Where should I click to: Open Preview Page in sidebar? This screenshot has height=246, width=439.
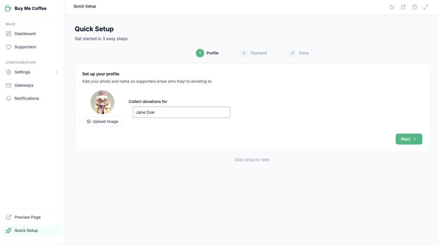pyautogui.click(x=27, y=217)
